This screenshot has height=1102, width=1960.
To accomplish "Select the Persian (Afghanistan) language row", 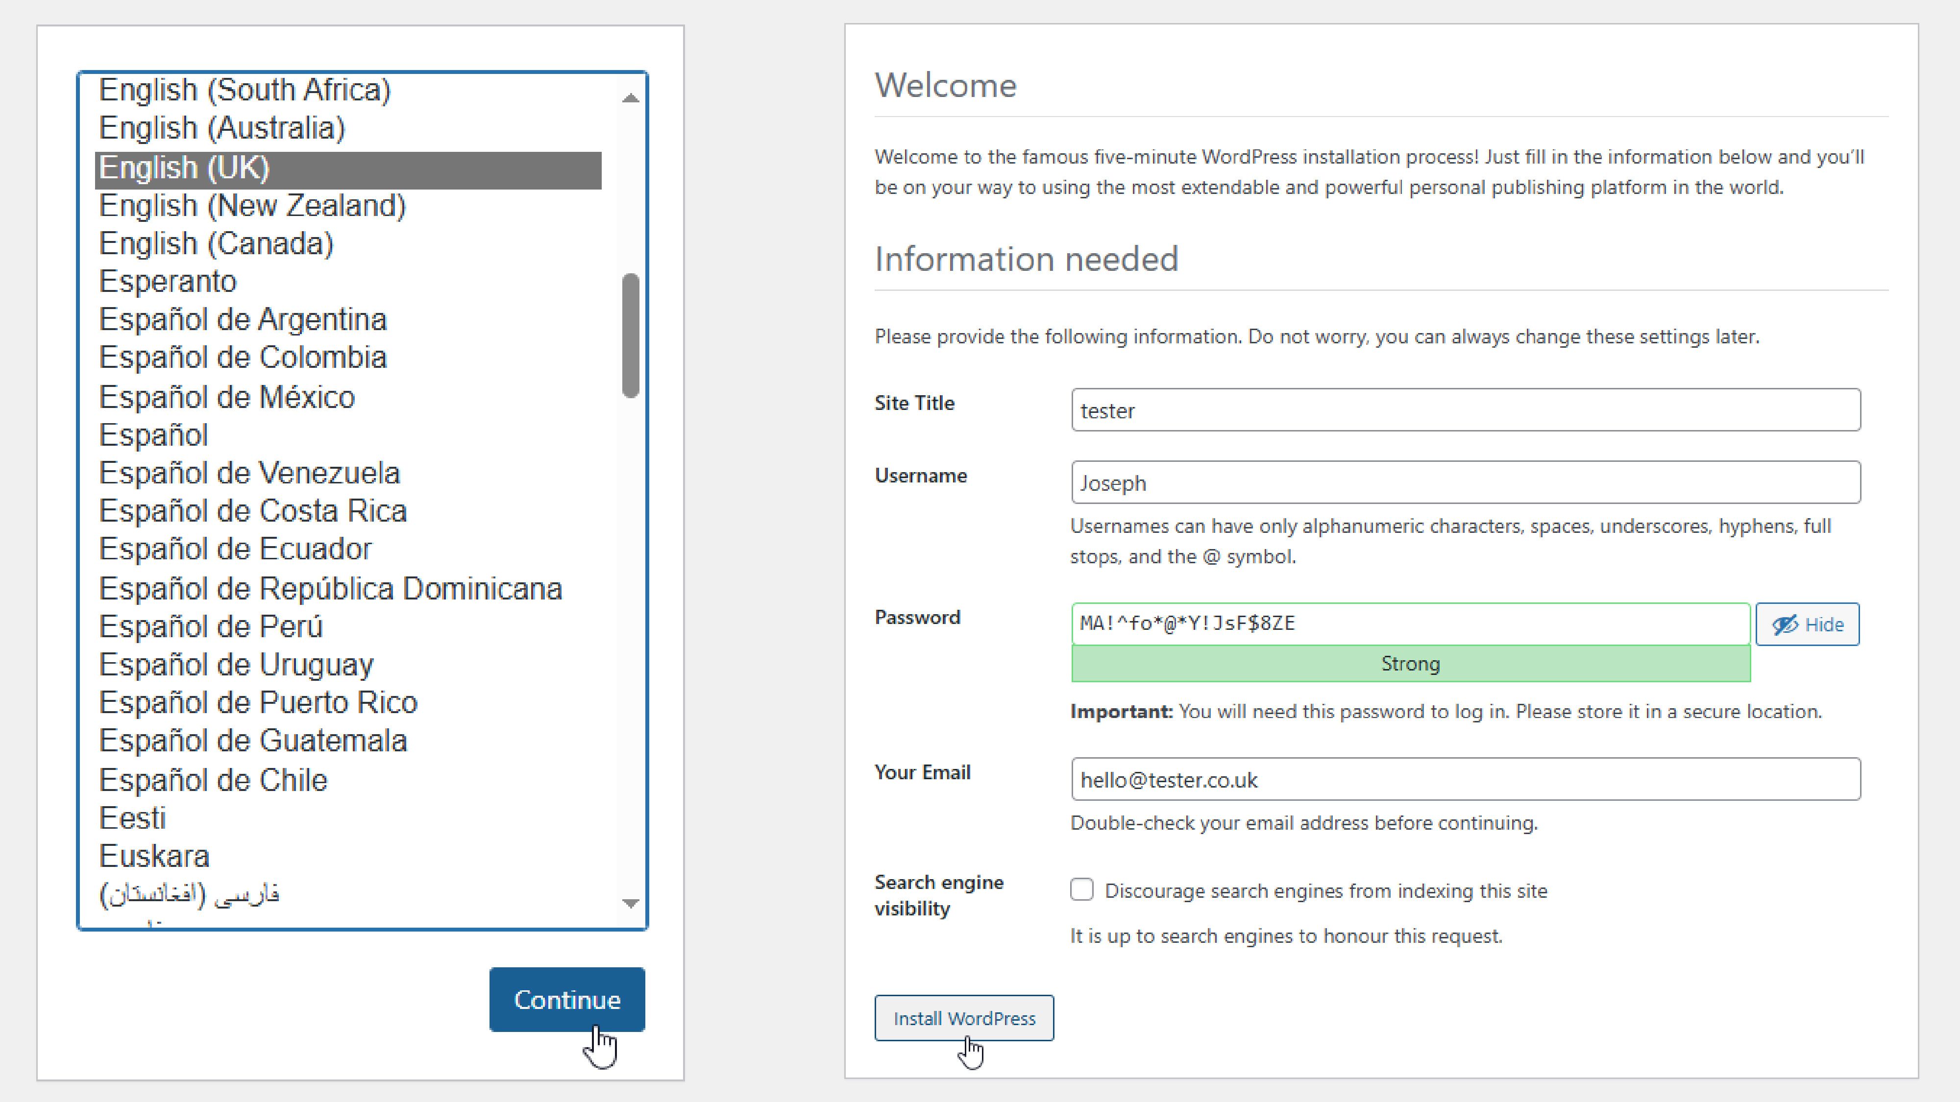I will [x=348, y=895].
